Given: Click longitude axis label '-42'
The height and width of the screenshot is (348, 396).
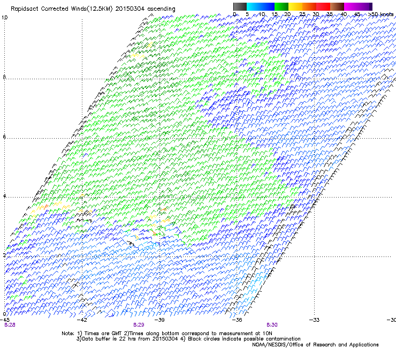Looking at the screenshot, I should pyautogui.click(x=82, y=320).
